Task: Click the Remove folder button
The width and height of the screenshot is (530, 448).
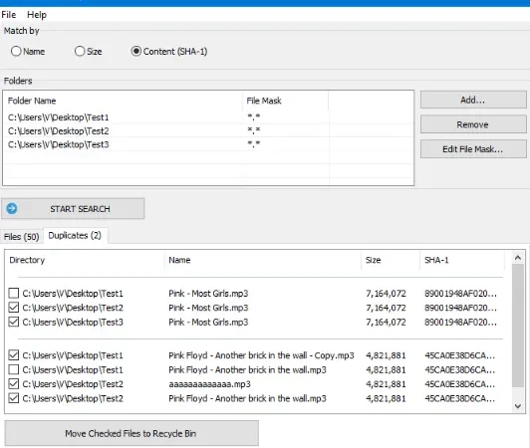Action: click(473, 124)
